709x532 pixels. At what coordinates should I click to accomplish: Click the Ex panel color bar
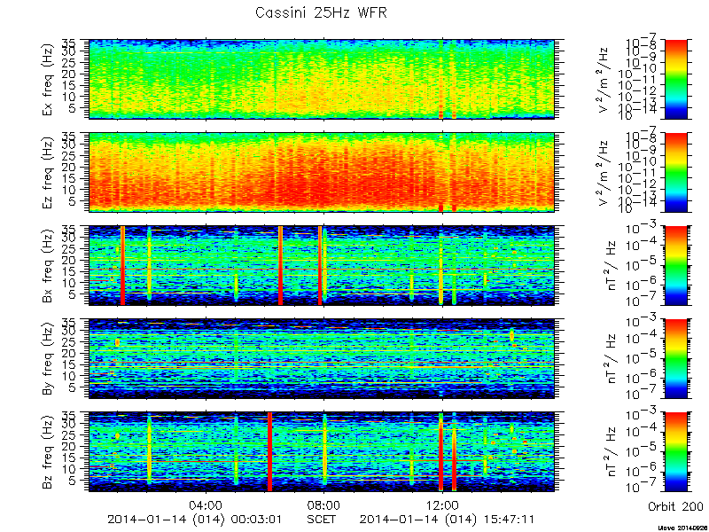click(676, 79)
